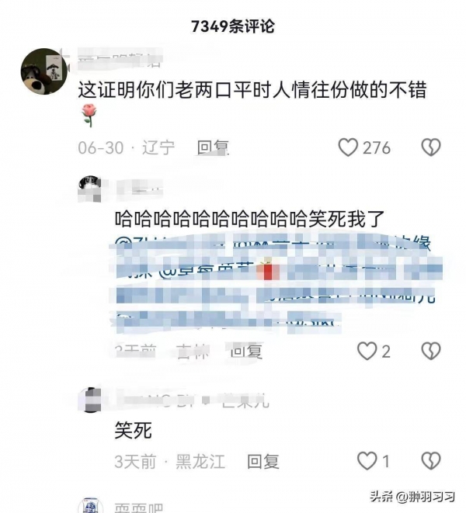This screenshot has height=513, width=466.
Task: Reply to the 06-30 辽宁 comment
Action: [213, 147]
